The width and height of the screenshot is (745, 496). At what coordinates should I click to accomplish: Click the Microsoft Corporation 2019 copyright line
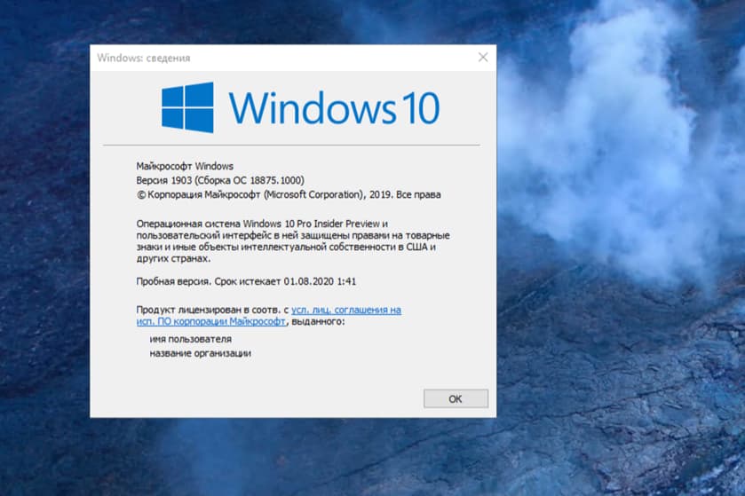289,194
